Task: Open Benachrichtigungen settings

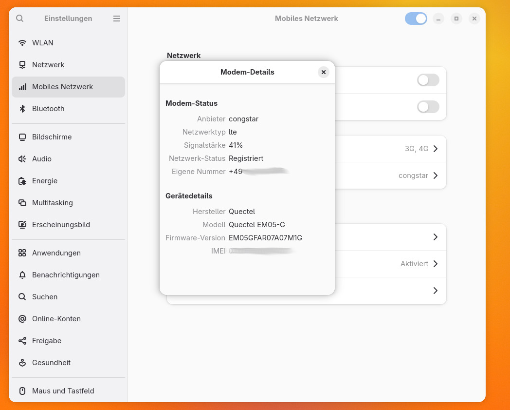Action: pos(68,275)
